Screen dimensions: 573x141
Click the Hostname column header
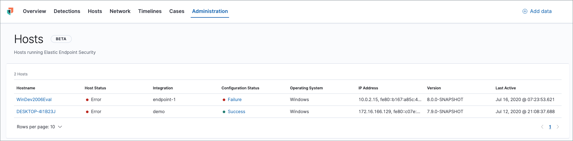point(26,88)
